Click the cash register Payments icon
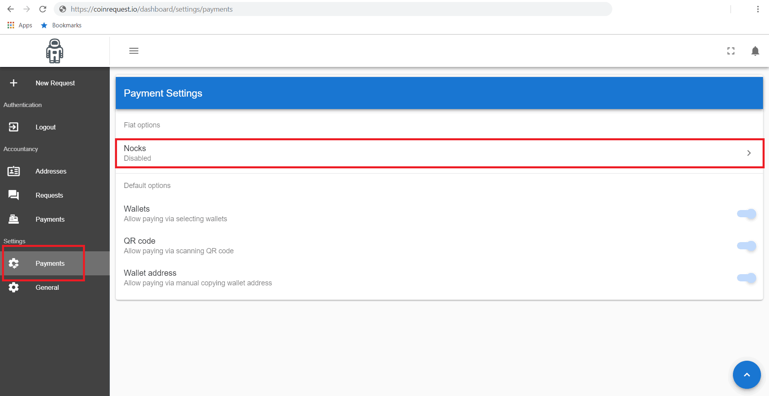 pos(14,219)
